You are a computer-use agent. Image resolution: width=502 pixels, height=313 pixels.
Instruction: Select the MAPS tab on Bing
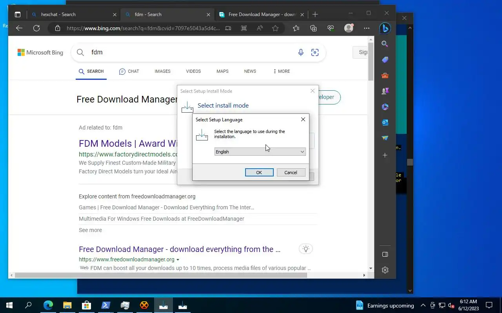click(222, 71)
